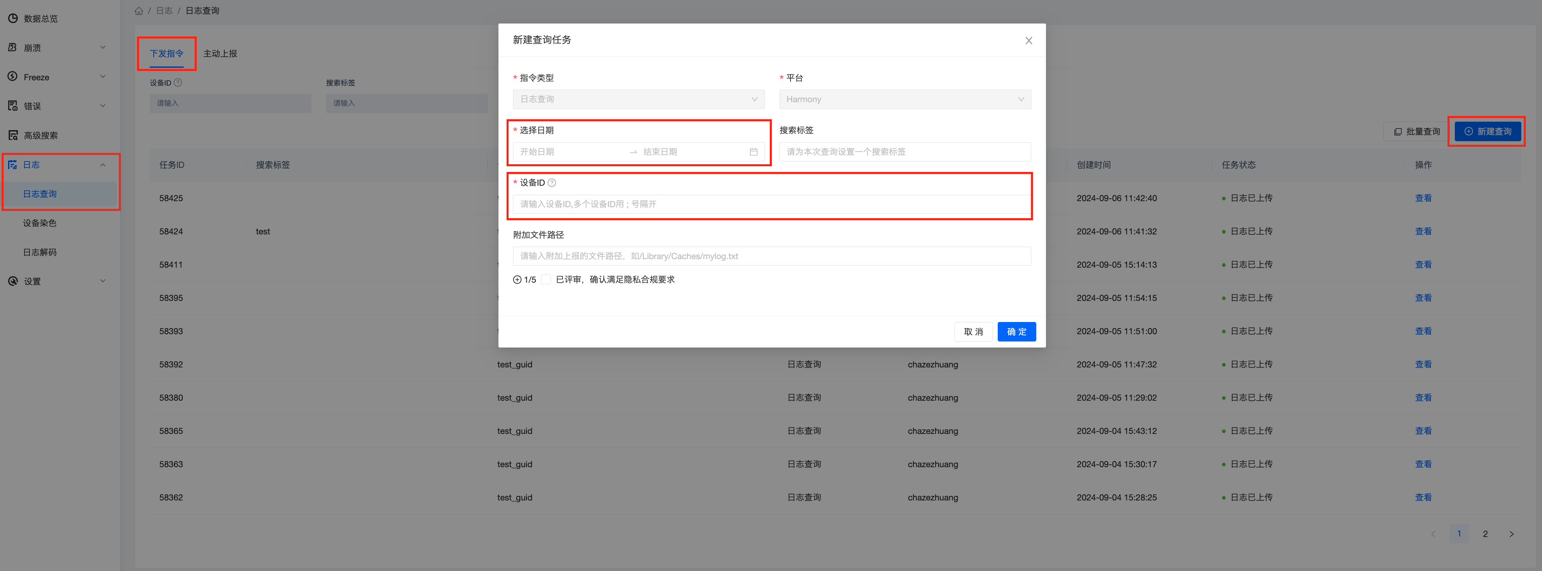Expand the 设置 menu chevron
The image size is (1542, 571).
point(103,281)
